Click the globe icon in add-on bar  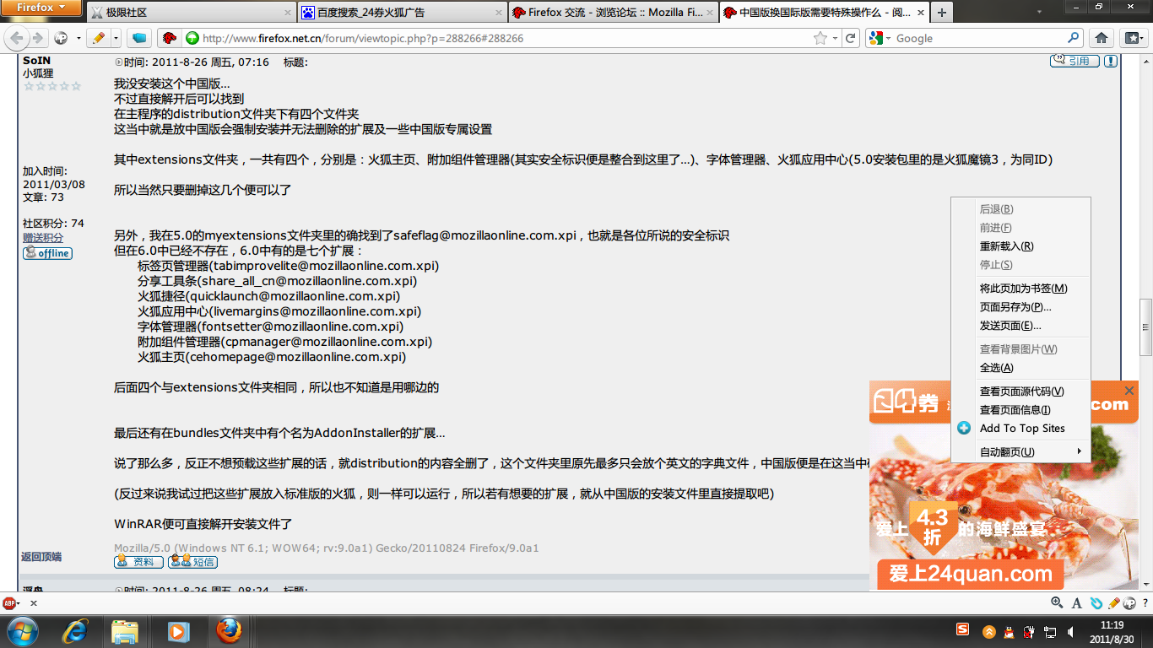1129,603
